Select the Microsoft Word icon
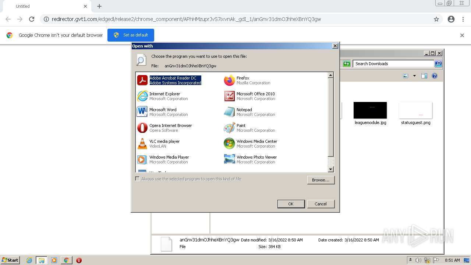 (x=142, y=112)
